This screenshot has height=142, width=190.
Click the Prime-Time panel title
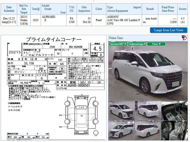pyautogui.click(x=116, y=38)
